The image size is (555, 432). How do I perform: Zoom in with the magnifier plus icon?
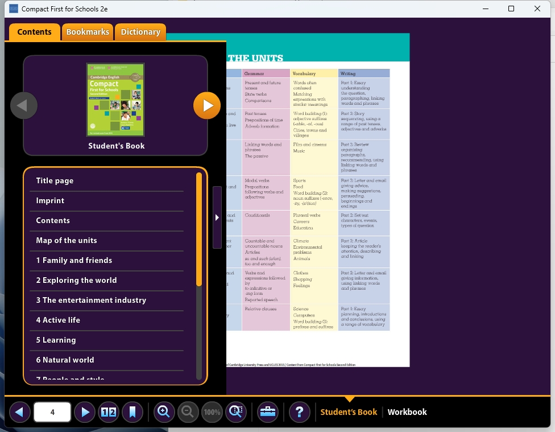[164, 412]
